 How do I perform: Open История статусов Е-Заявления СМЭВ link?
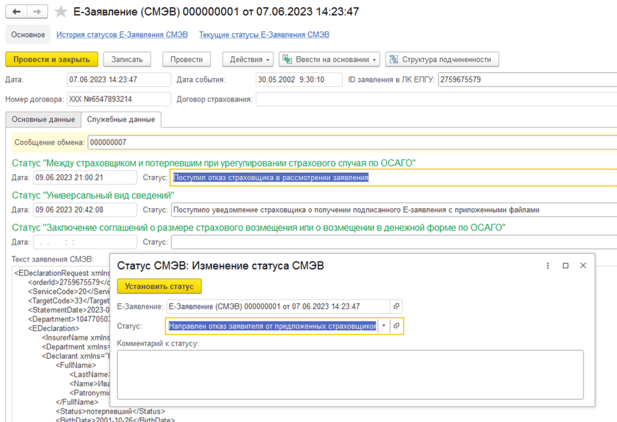coord(122,35)
